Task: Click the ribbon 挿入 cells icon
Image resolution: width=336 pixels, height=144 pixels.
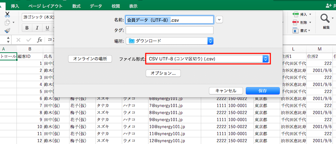Action: 296,14
